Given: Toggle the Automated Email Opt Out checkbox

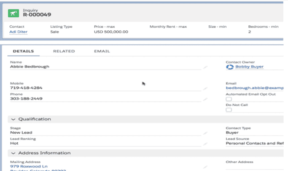Looking at the screenshot, I should (229, 99).
